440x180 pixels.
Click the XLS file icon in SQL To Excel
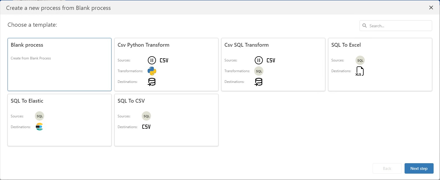click(360, 71)
